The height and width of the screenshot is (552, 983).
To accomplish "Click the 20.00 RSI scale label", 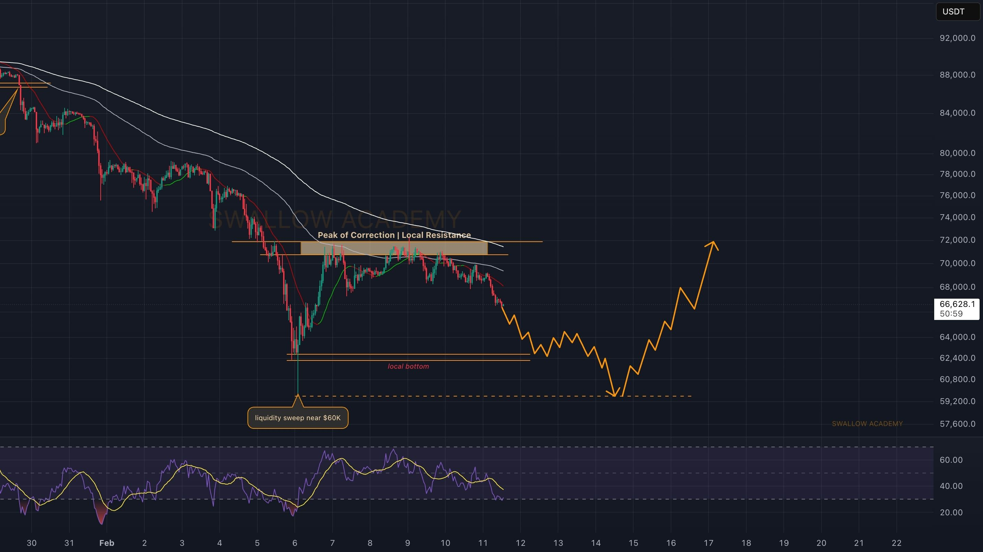I will [951, 513].
